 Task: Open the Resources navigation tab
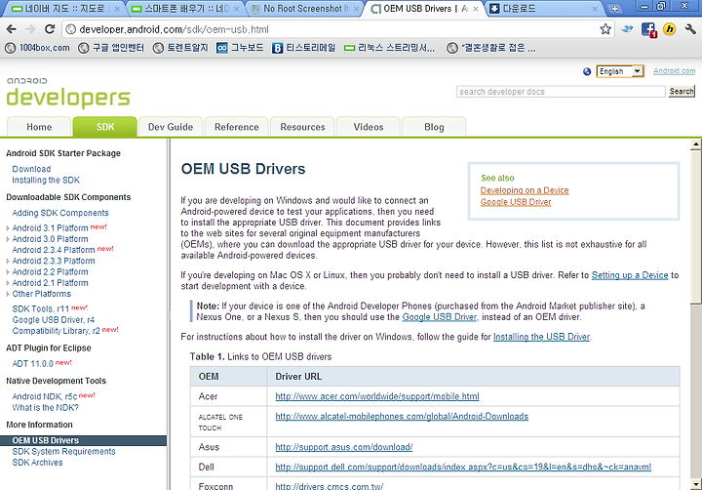(302, 127)
